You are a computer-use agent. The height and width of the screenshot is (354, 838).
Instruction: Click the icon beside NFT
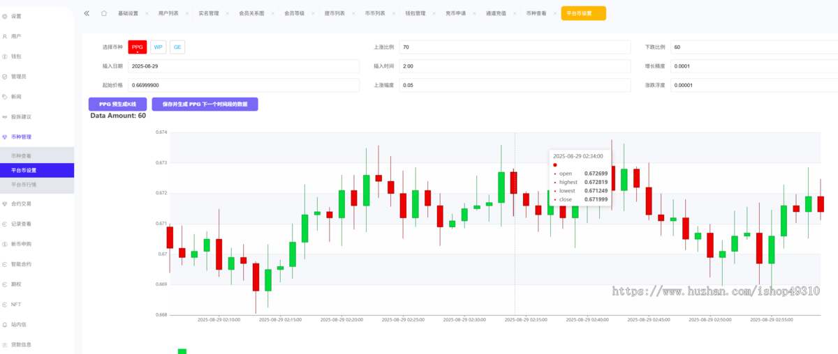(5, 305)
